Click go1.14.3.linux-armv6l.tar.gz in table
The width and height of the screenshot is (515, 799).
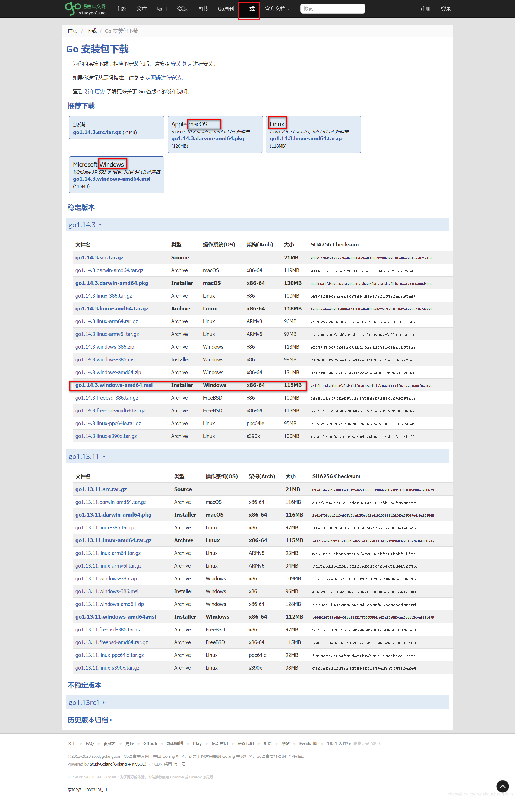(107, 334)
